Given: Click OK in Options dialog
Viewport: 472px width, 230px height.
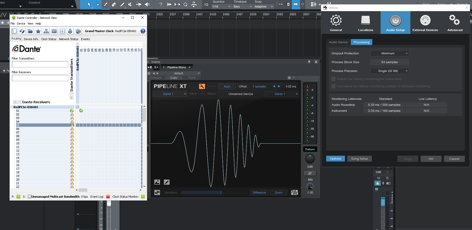Looking at the screenshot, I should (x=431, y=159).
